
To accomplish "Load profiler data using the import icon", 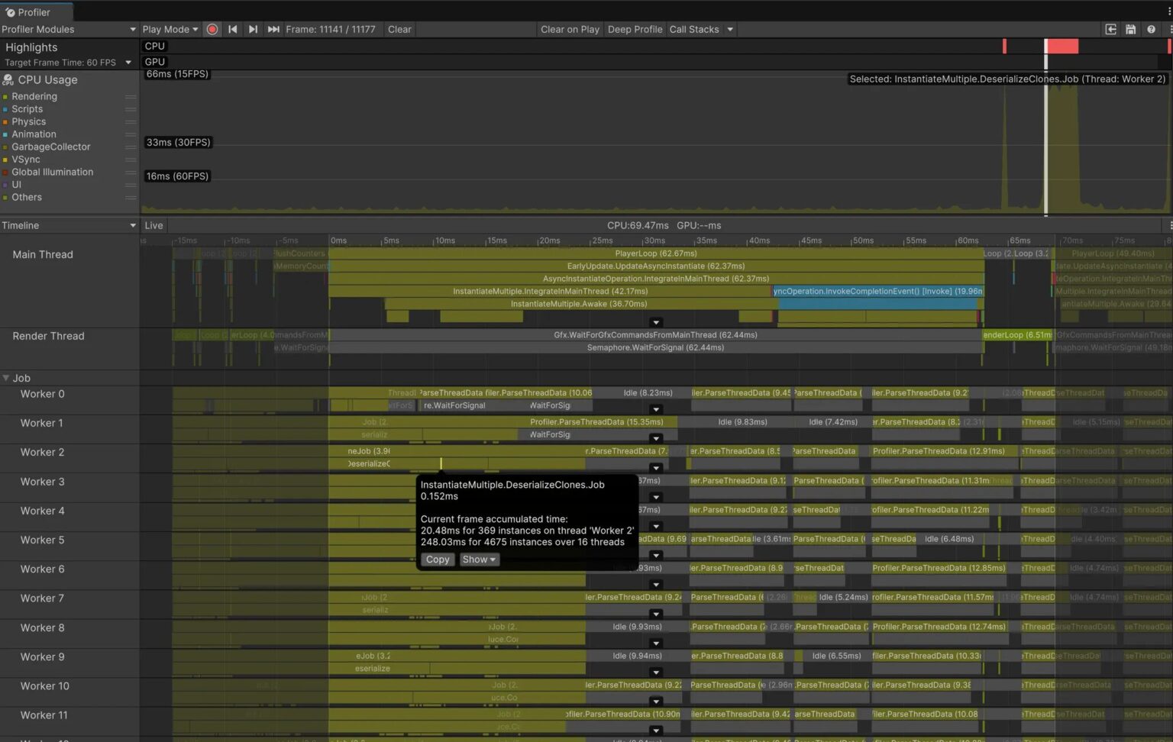I will [1110, 29].
